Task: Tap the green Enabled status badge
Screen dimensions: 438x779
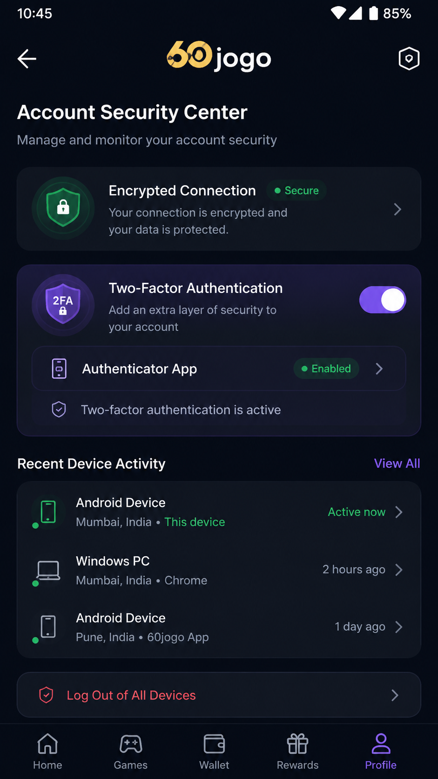Action: click(x=326, y=369)
